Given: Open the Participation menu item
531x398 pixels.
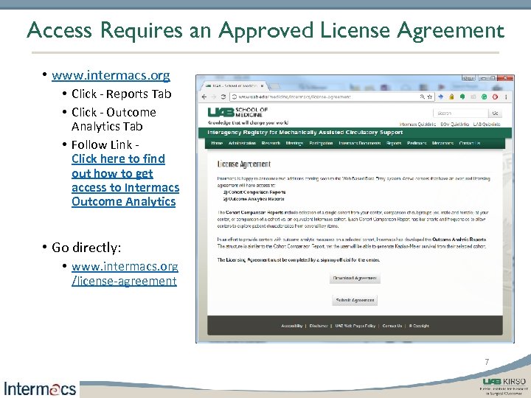Looking at the screenshot, I should (321, 143).
